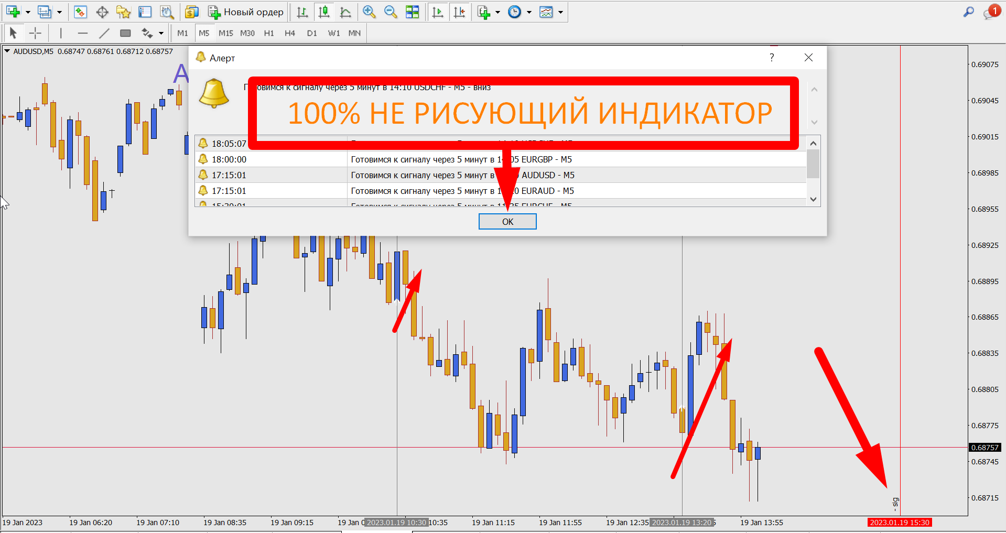1006x533 pixels.
Task: Open the Strategy Tester magnifier icon
Action: pos(167,12)
